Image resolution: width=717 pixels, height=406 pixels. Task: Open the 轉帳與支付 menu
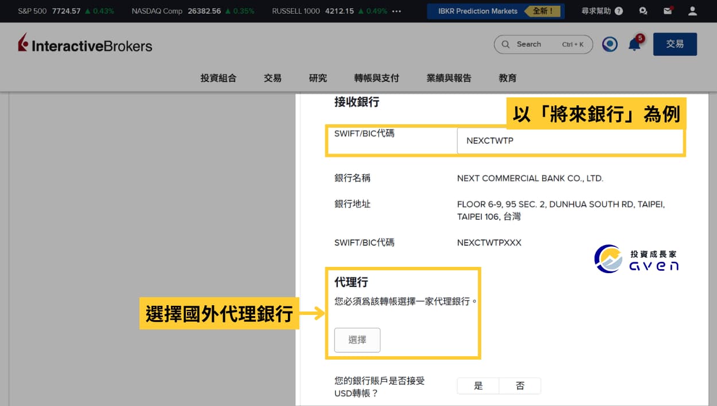(x=376, y=78)
